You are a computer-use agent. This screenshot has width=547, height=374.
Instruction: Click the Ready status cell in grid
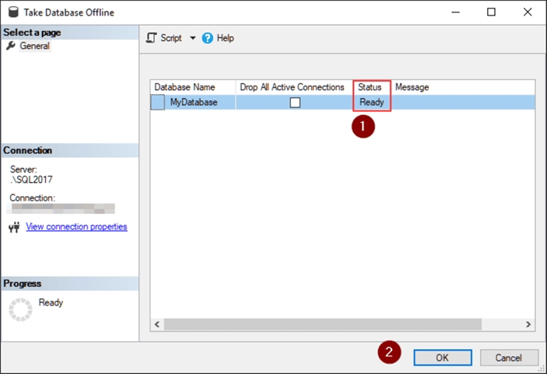point(371,102)
